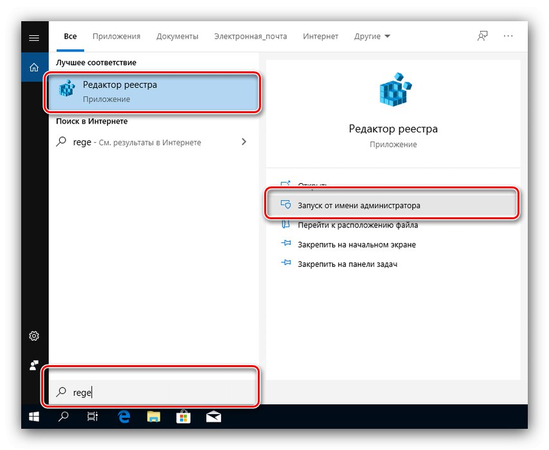549x450 pixels.
Task: Open File Explorer from the taskbar
Action: point(153,417)
